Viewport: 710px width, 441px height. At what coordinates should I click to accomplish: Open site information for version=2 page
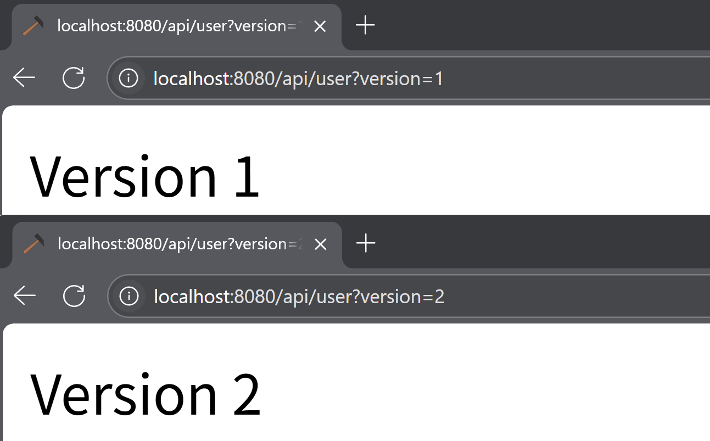pos(128,296)
